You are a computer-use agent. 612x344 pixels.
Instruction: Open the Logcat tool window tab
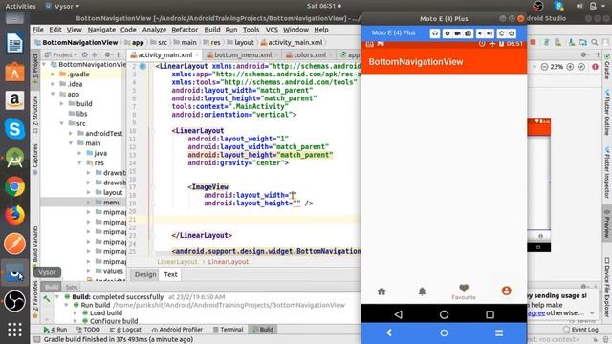pos(125,330)
